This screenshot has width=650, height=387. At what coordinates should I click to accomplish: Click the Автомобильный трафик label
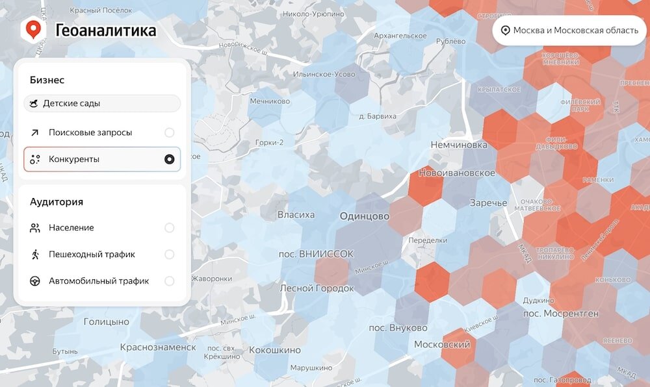coord(99,281)
